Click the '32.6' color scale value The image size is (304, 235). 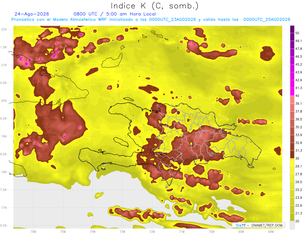(x=299, y=143)
